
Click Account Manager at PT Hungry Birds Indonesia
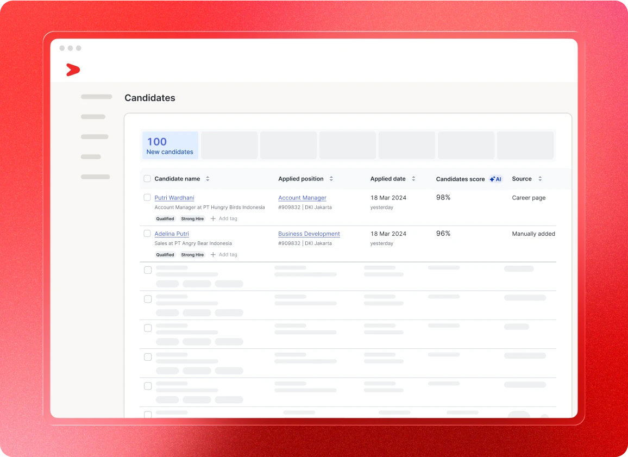pos(210,208)
